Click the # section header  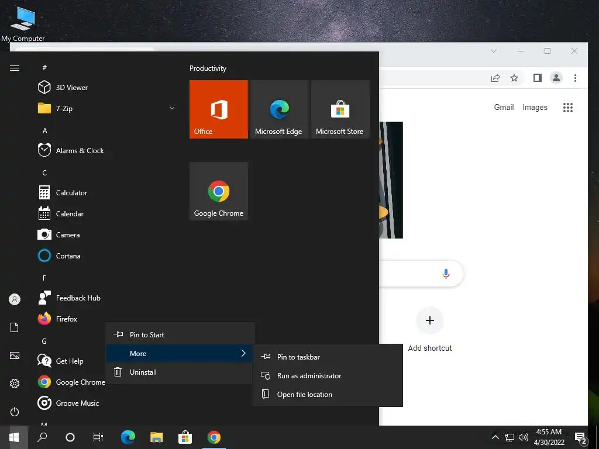click(44, 67)
